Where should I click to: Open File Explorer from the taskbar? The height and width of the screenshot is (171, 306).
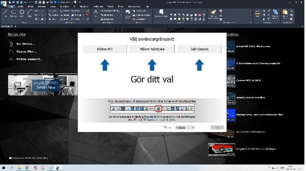pyautogui.click(x=19, y=168)
